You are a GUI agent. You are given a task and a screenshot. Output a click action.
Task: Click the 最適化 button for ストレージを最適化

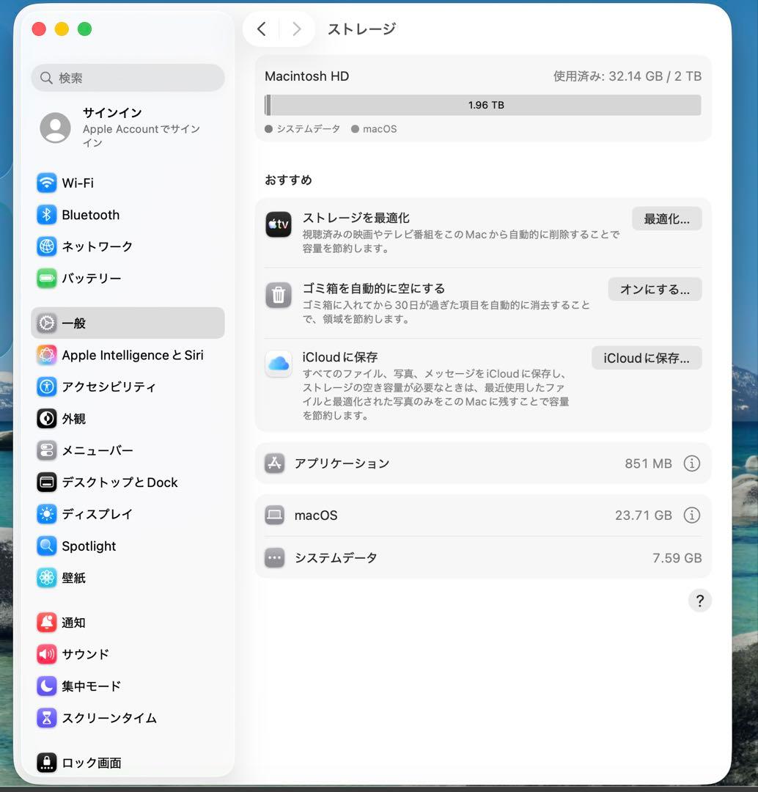point(666,218)
